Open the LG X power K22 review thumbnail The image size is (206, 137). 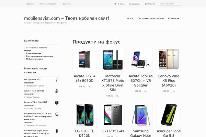click(x=57, y=80)
